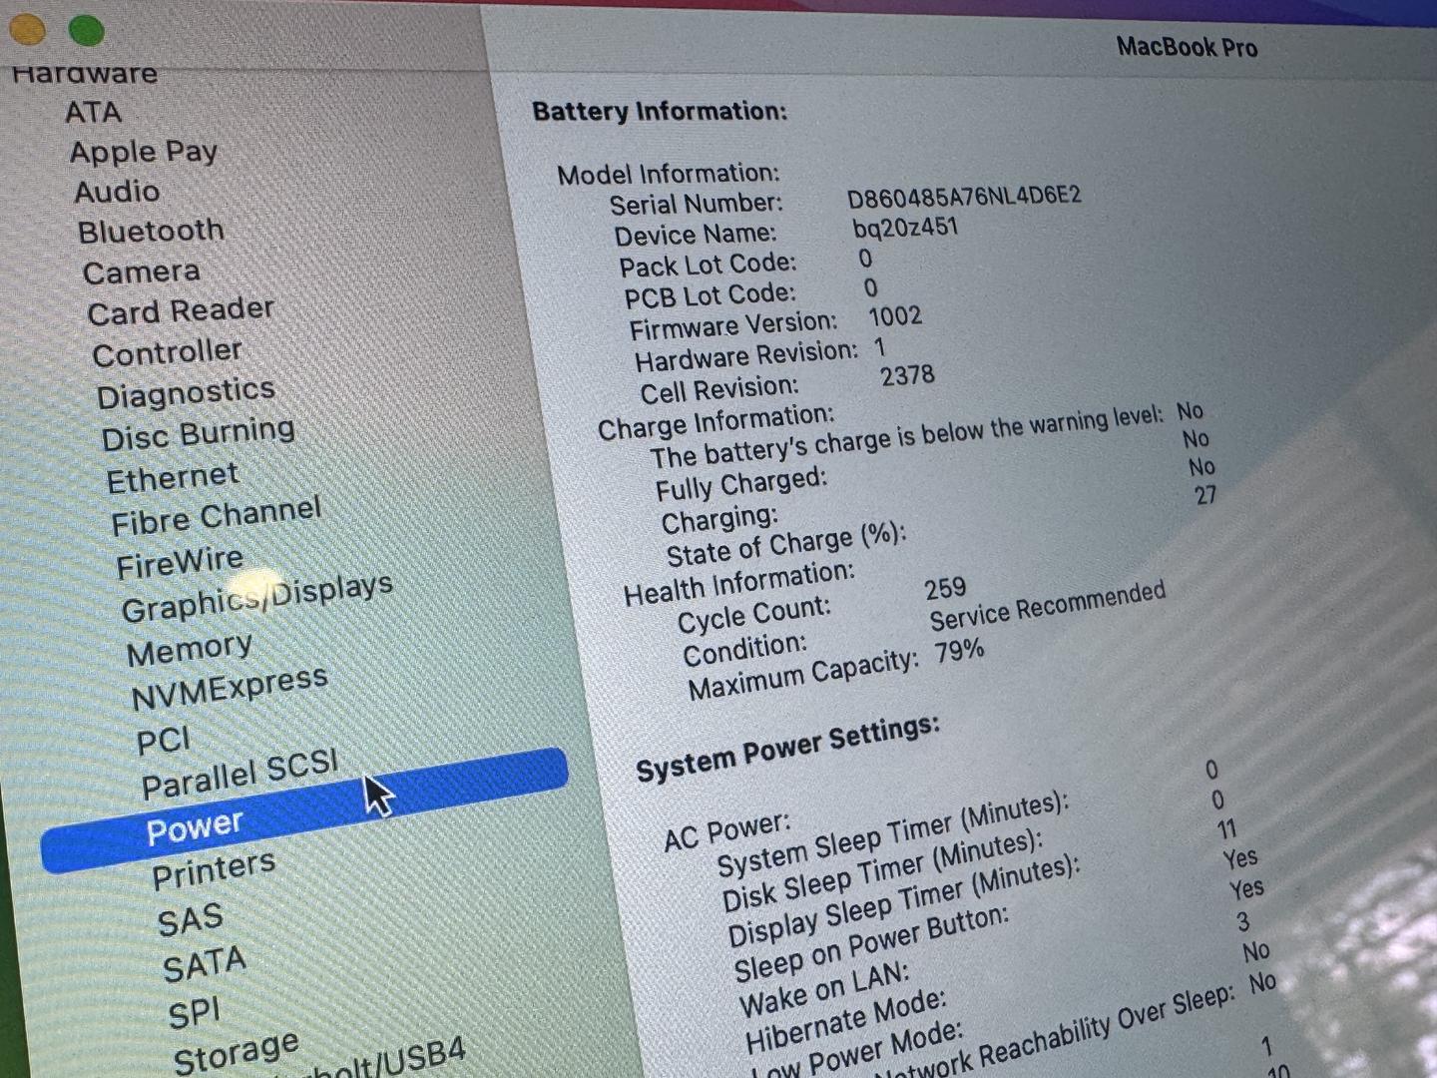Open the PCI section
The image size is (1437, 1078).
coord(163,742)
